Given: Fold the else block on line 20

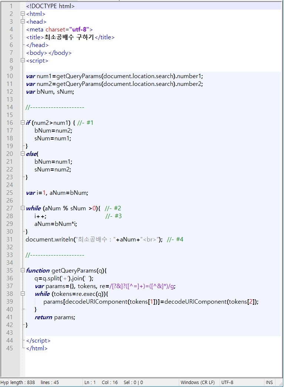Looking at the screenshot, I should coord(23,154).
